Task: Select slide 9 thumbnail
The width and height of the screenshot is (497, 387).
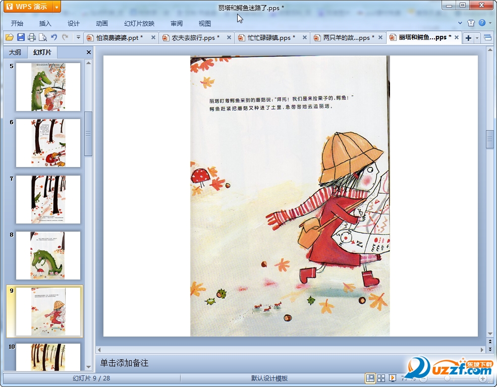Action: coord(48,311)
